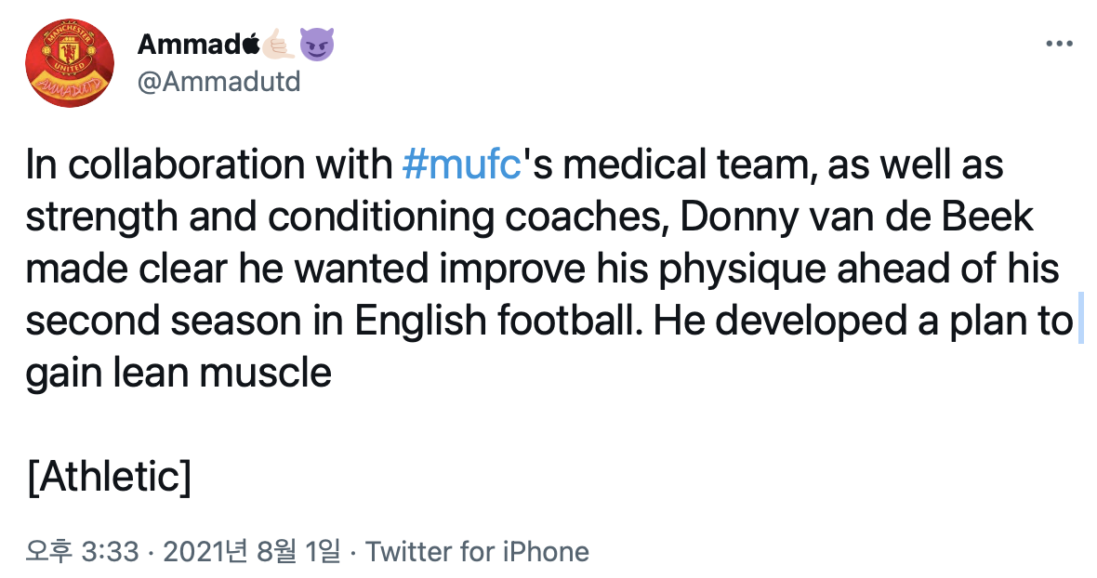Open the three-dot more options menu

click(1060, 44)
